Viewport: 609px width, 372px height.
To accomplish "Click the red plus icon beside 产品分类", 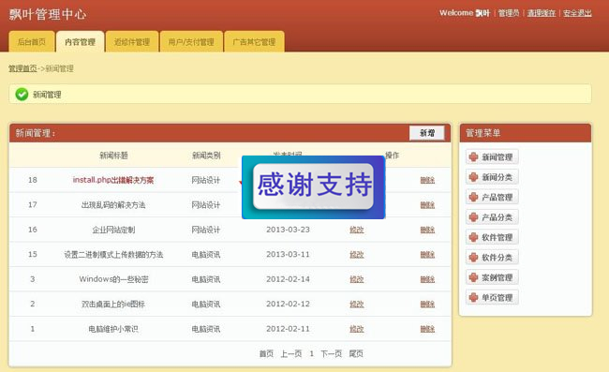I will coord(473,217).
